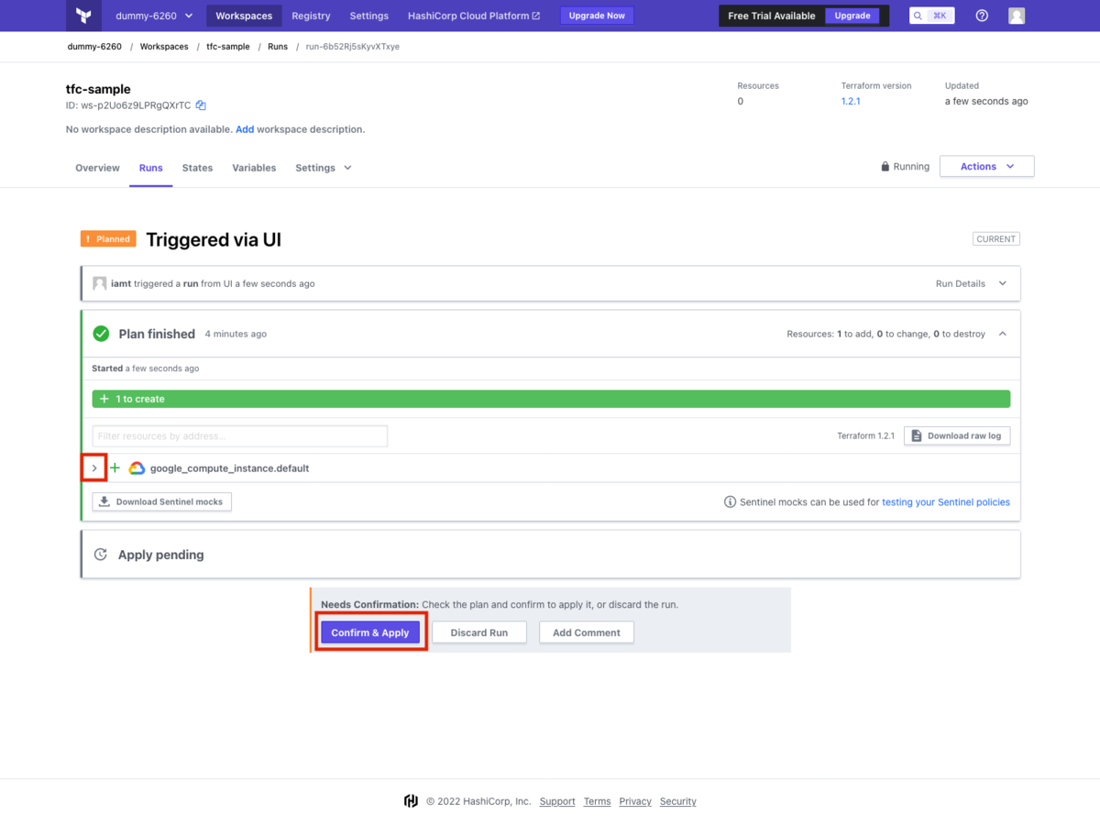The image size is (1100, 826).
Task: Click the Resources: 1 to add summary text
Action: coord(885,334)
